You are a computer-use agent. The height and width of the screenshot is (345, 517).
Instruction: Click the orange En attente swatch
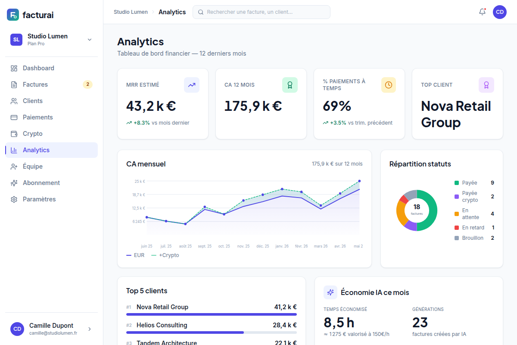(457, 214)
